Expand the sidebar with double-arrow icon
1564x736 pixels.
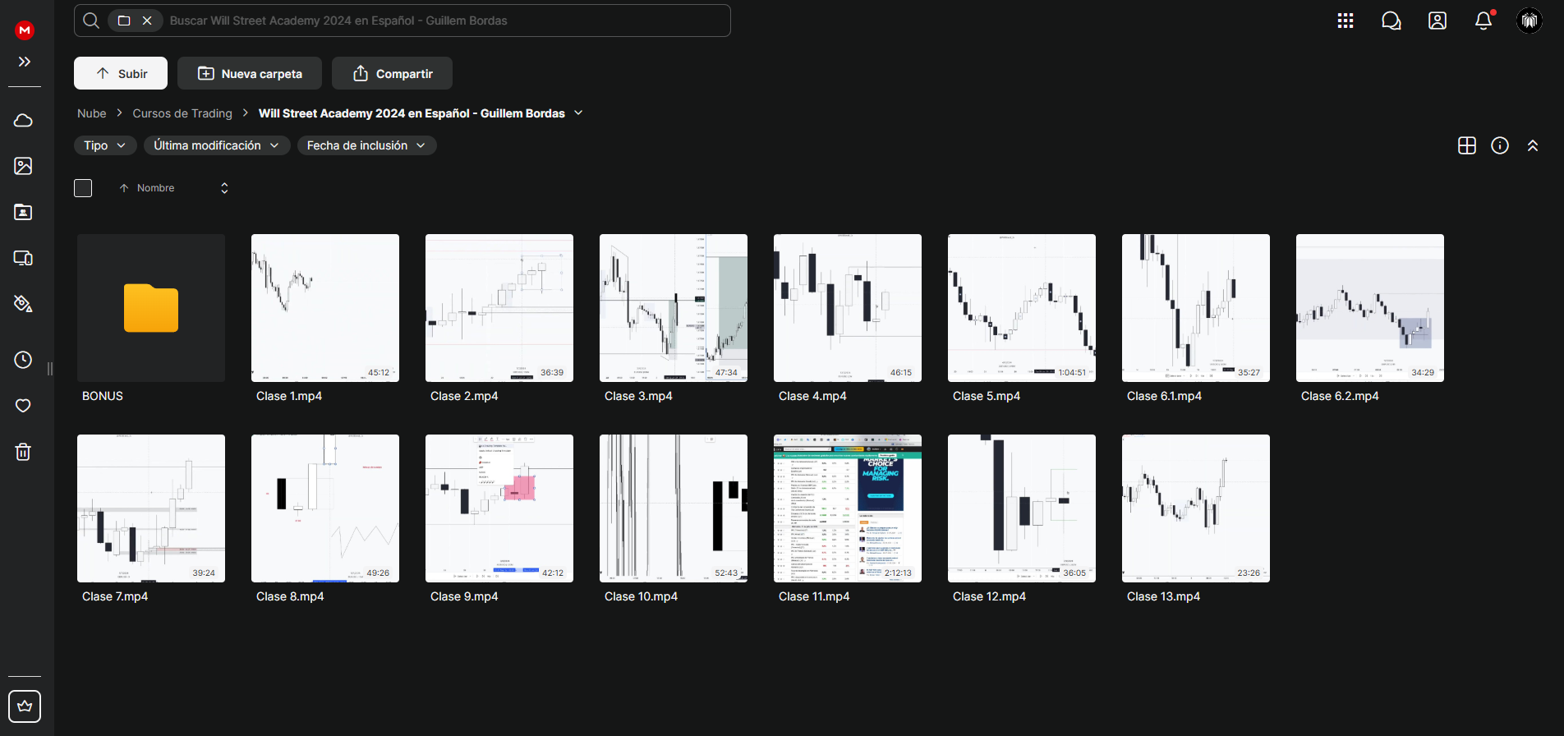click(25, 62)
